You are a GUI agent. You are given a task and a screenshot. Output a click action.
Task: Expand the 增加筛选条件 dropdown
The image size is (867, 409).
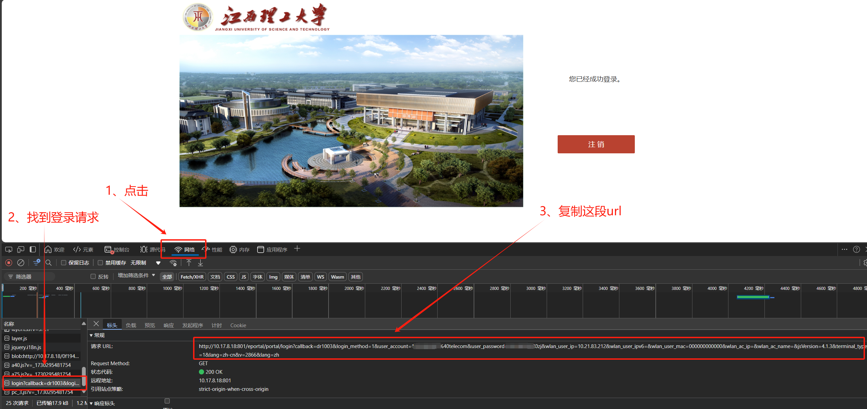click(x=136, y=276)
